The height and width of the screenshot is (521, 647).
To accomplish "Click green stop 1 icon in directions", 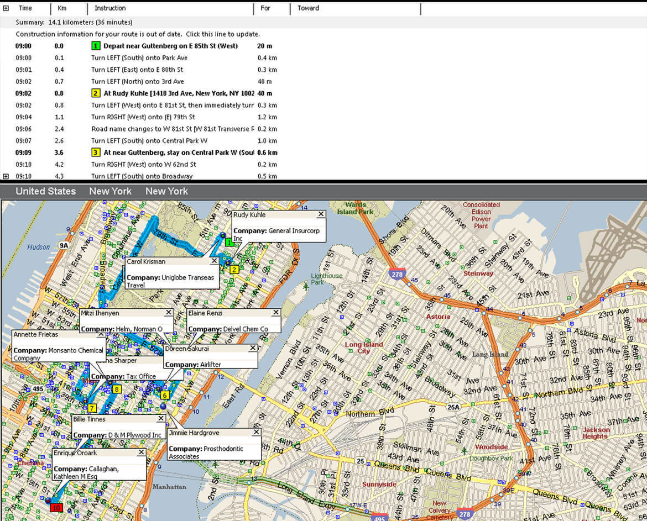I will [x=96, y=46].
